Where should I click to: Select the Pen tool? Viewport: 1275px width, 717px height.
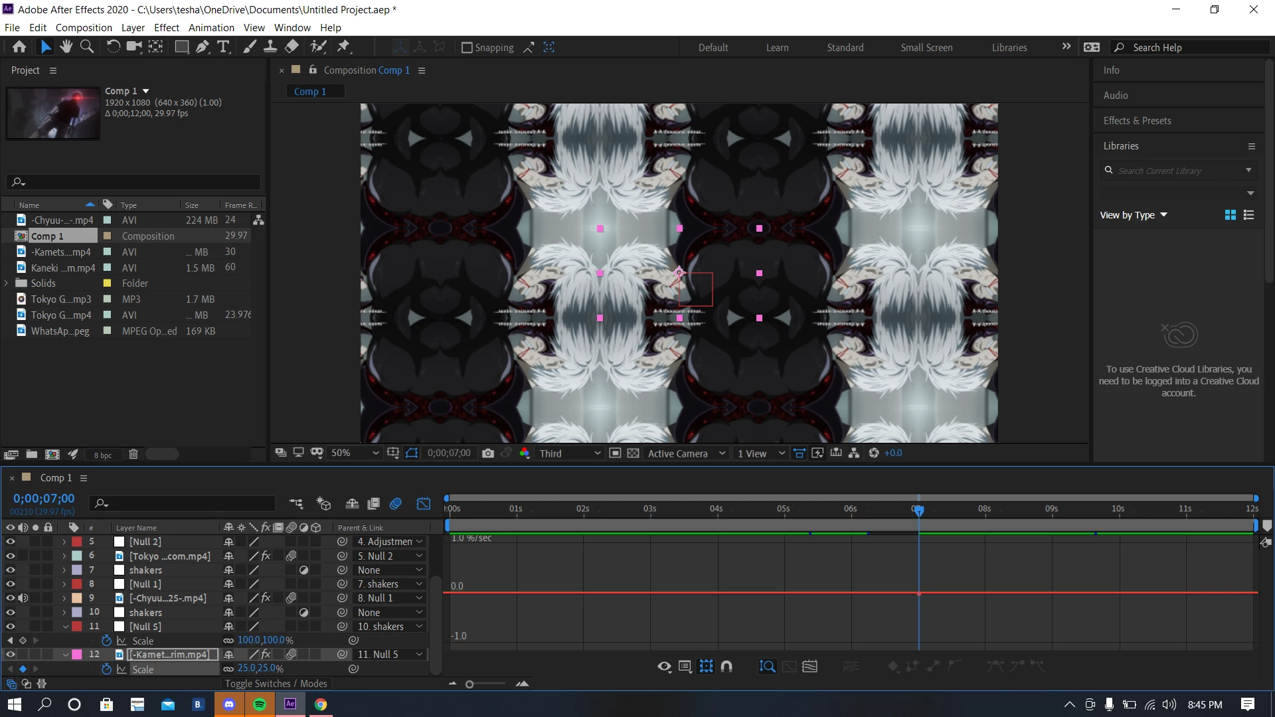coord(203,46)
